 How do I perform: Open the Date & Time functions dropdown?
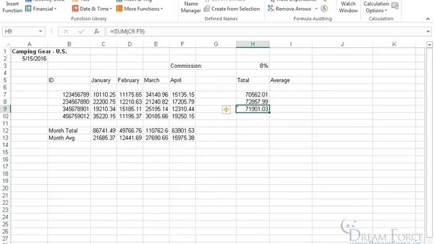[x=92, y=9]
